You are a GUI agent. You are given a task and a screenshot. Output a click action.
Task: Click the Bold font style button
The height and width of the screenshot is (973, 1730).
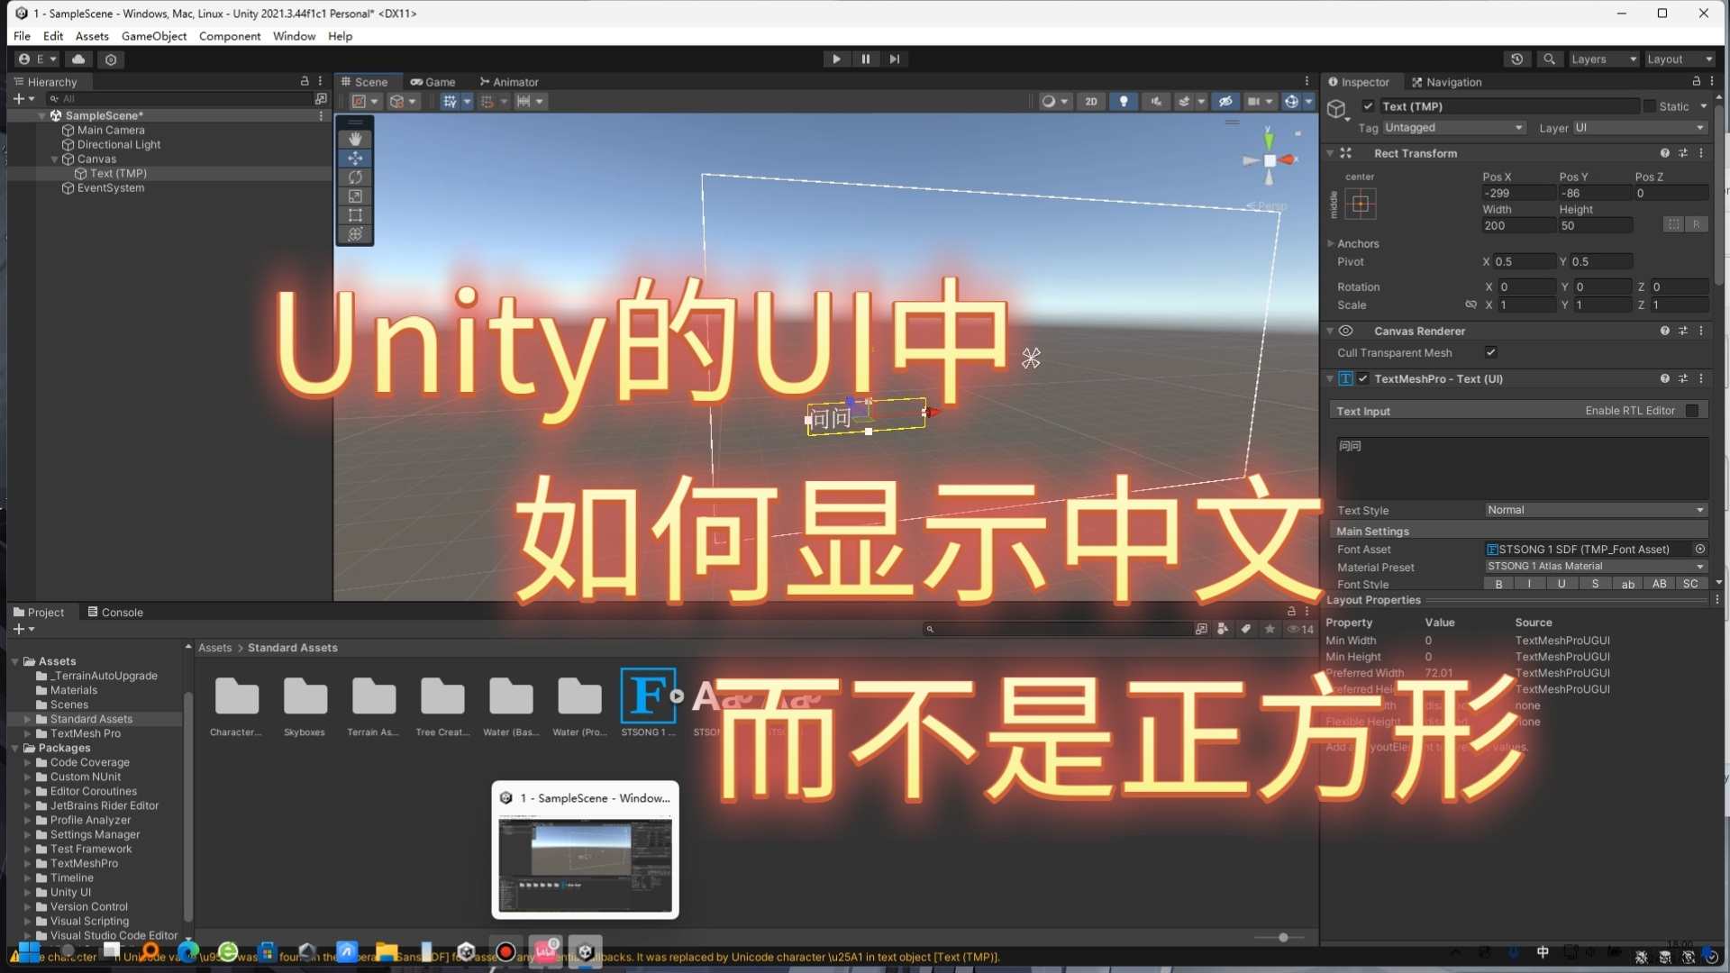tap(1498, 584)
